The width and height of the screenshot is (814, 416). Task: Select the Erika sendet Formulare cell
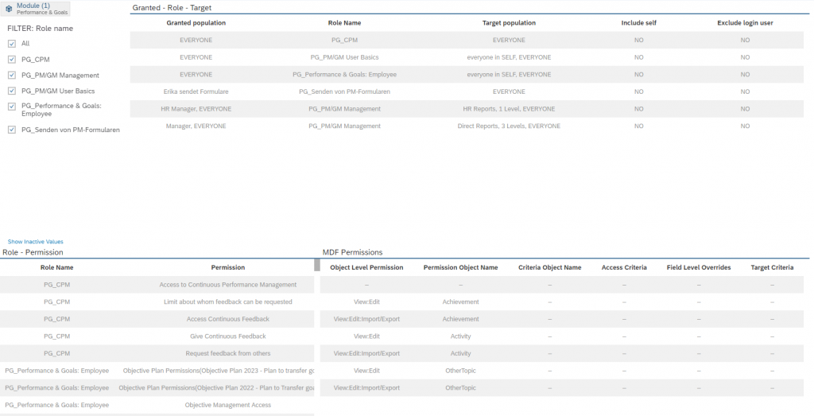196,91
